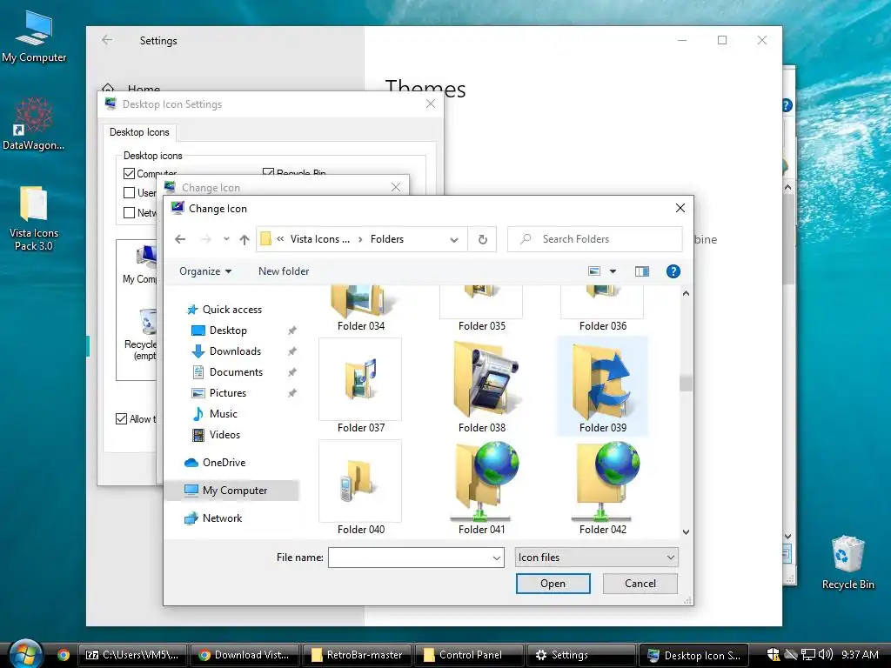The width and height of the screenshot is (891, 668).
Task: Launch Chrome from the quick launch
Action: 64,655
